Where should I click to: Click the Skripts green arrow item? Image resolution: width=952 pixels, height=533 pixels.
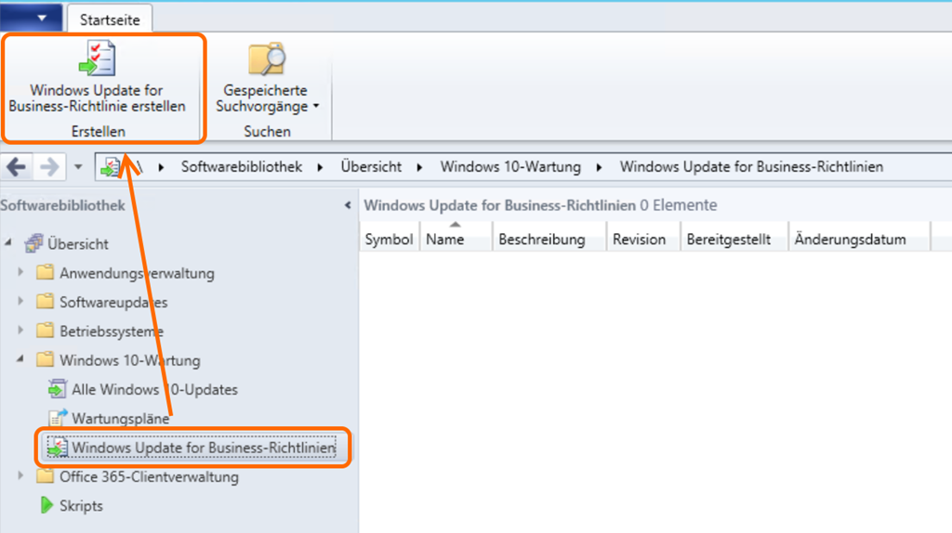click(81, 506)
